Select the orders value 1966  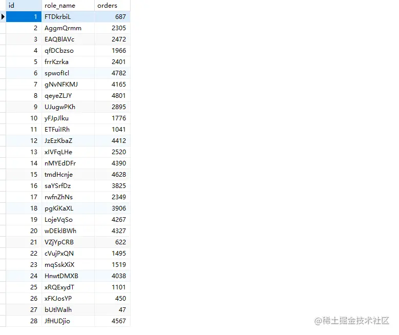(112, 51)
